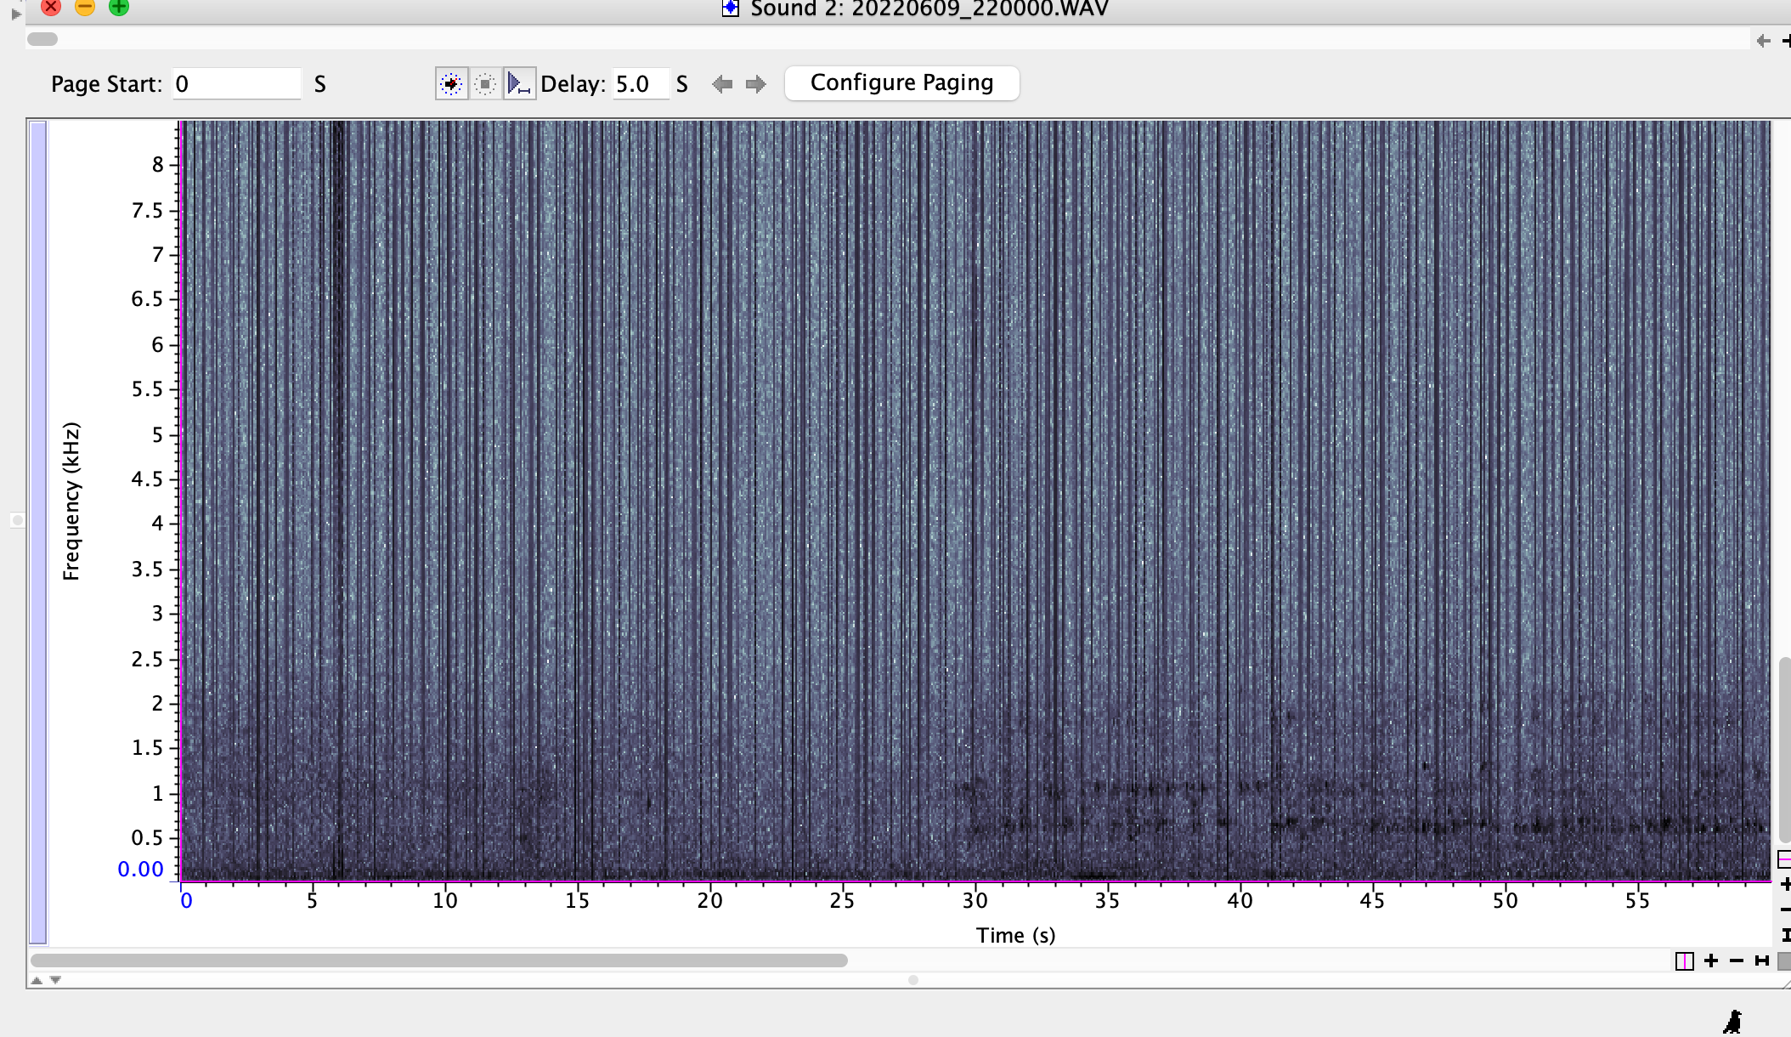Click the 30 tick on the time axis
Viewport: 1791px width, 1037px height.
(975, 900)
